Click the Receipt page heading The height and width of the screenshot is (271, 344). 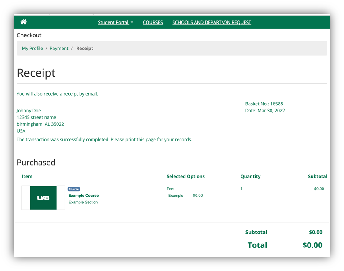(36, 73)
